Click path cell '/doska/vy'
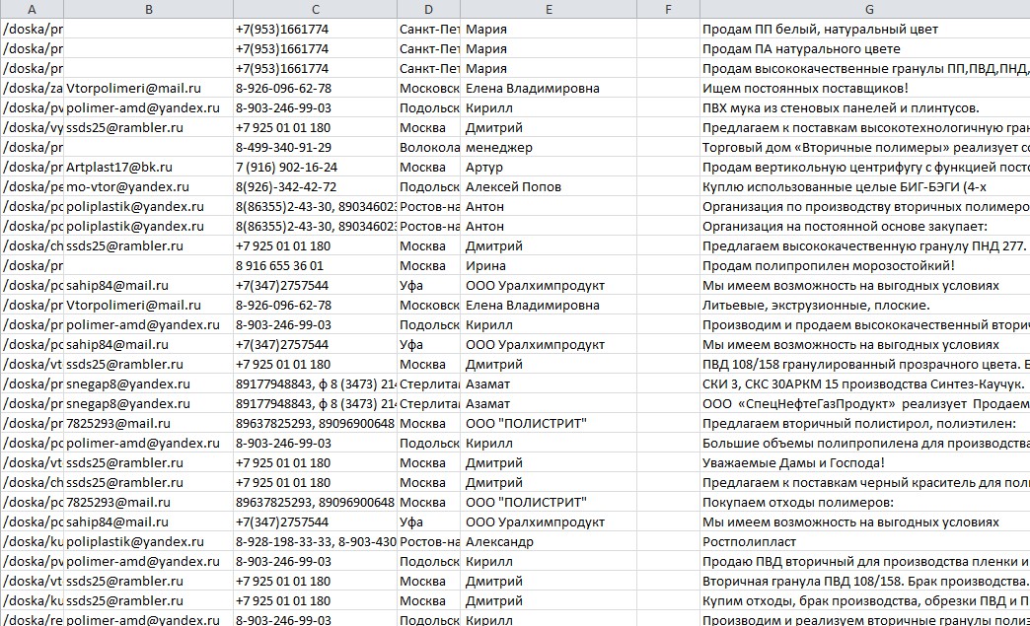1030x626 pixels. pyautogui.click(x=32, y=127)
